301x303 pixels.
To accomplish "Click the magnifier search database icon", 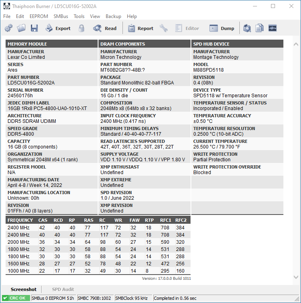I will [x=247, y=28].
